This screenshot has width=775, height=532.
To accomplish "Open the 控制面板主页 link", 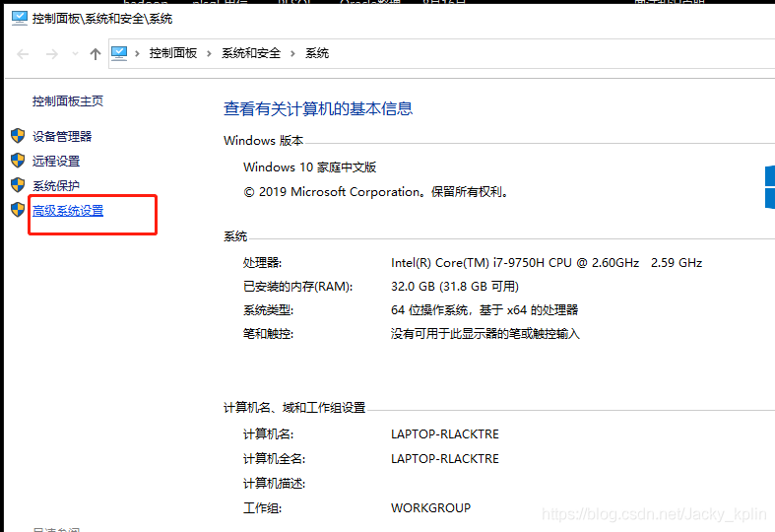I will (x=67, y=100).
